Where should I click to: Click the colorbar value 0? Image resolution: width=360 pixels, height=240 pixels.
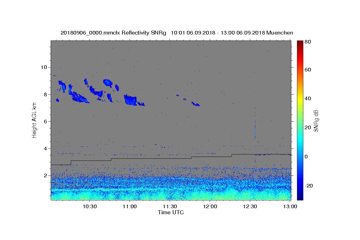coord(307,157)
